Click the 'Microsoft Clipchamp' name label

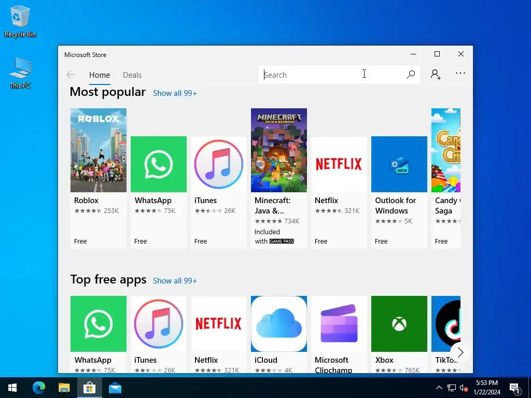[333, 365]
